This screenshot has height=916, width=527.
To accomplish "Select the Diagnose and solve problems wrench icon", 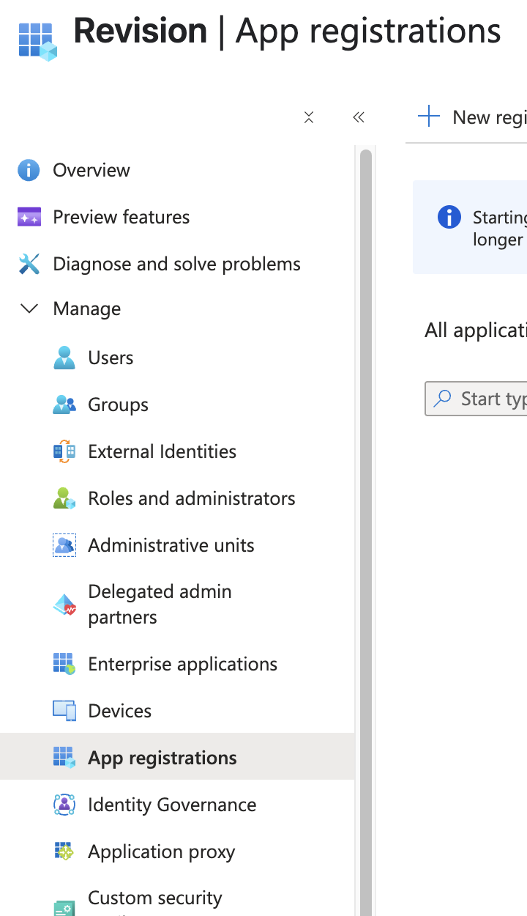I will [x=29, y=264].
